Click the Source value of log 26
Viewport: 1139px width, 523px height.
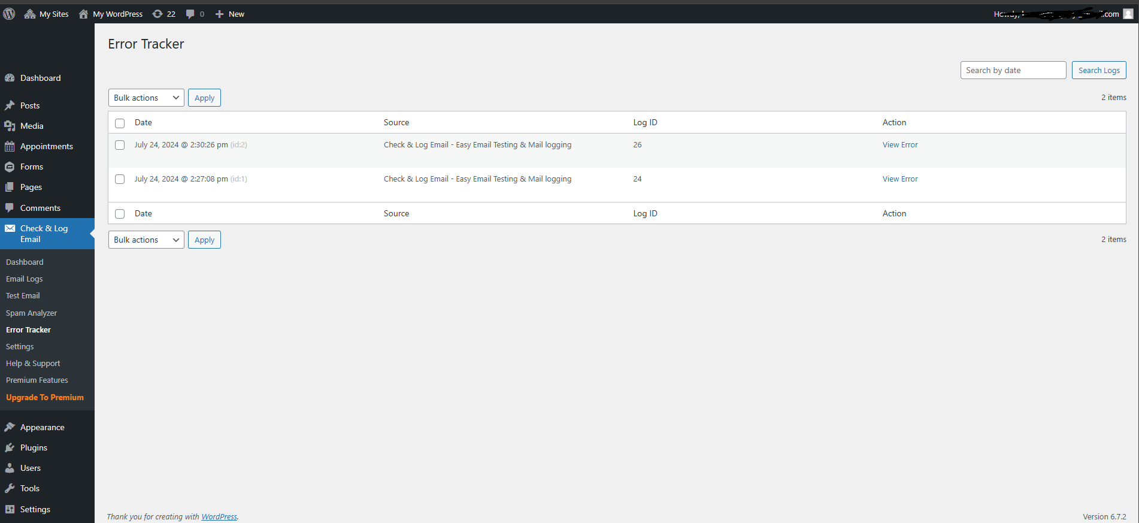[x=477, y=144]
